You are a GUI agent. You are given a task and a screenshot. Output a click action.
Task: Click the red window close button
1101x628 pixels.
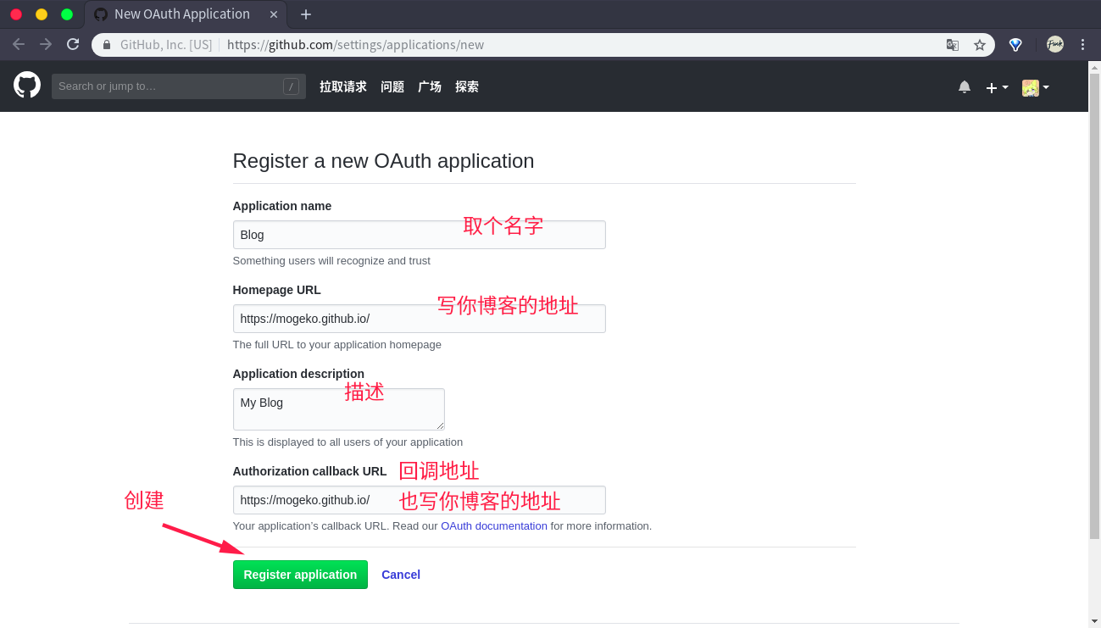[x=16, y=14]
